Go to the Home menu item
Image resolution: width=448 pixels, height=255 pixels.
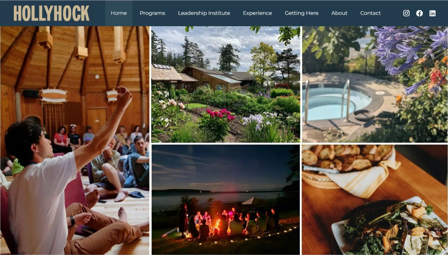click(x=119, y=13)
